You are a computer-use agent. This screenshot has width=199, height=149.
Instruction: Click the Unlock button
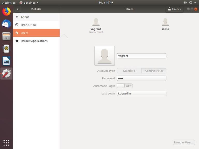[x=174, y=9]
